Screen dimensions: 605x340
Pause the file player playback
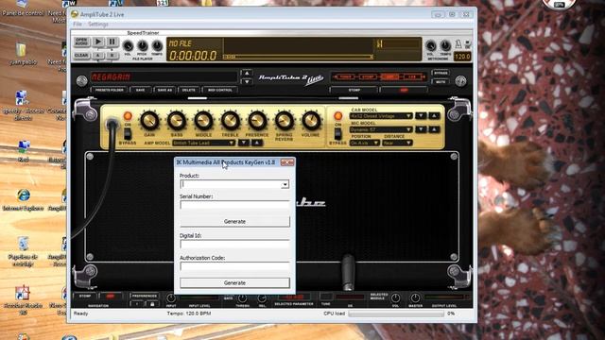pyautogui.click(x=112, y=42)
